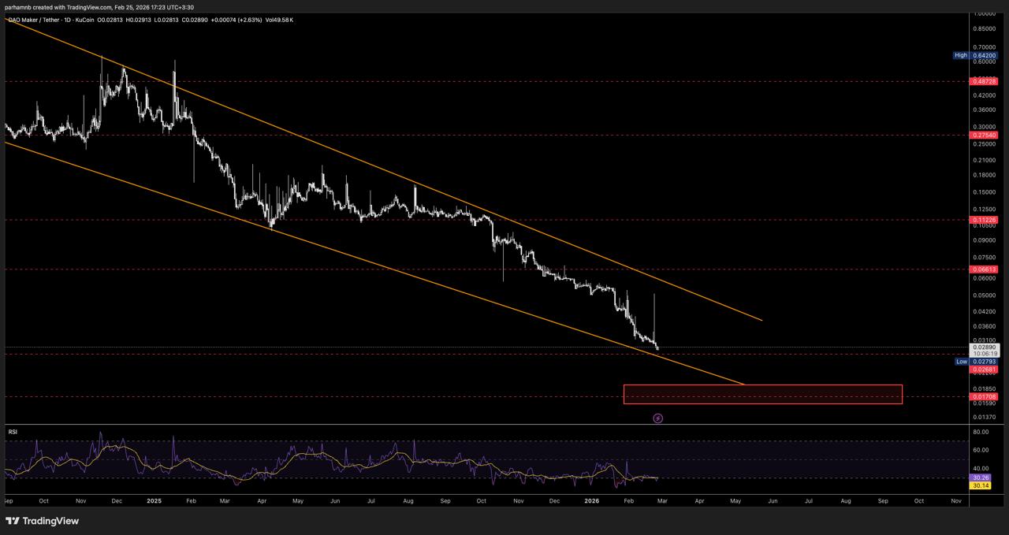Click the Vol 49.58K value in header

pyautogui.click(x=280, y=20)
